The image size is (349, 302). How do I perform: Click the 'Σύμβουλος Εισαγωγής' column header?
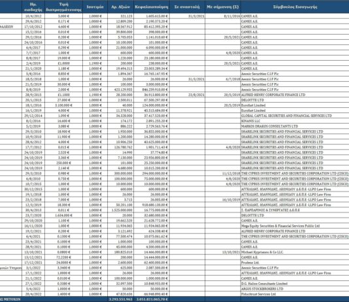[x=295, y=7]
